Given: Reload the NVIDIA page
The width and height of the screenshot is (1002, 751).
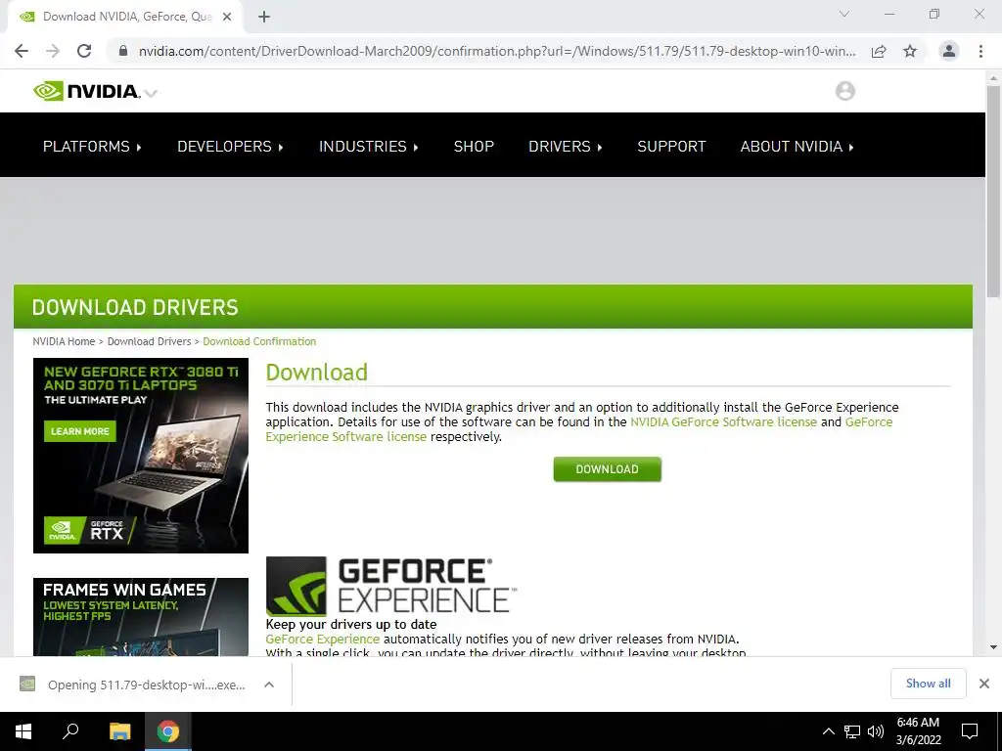Looking at the screenshot, I should [x=84, y=51].
